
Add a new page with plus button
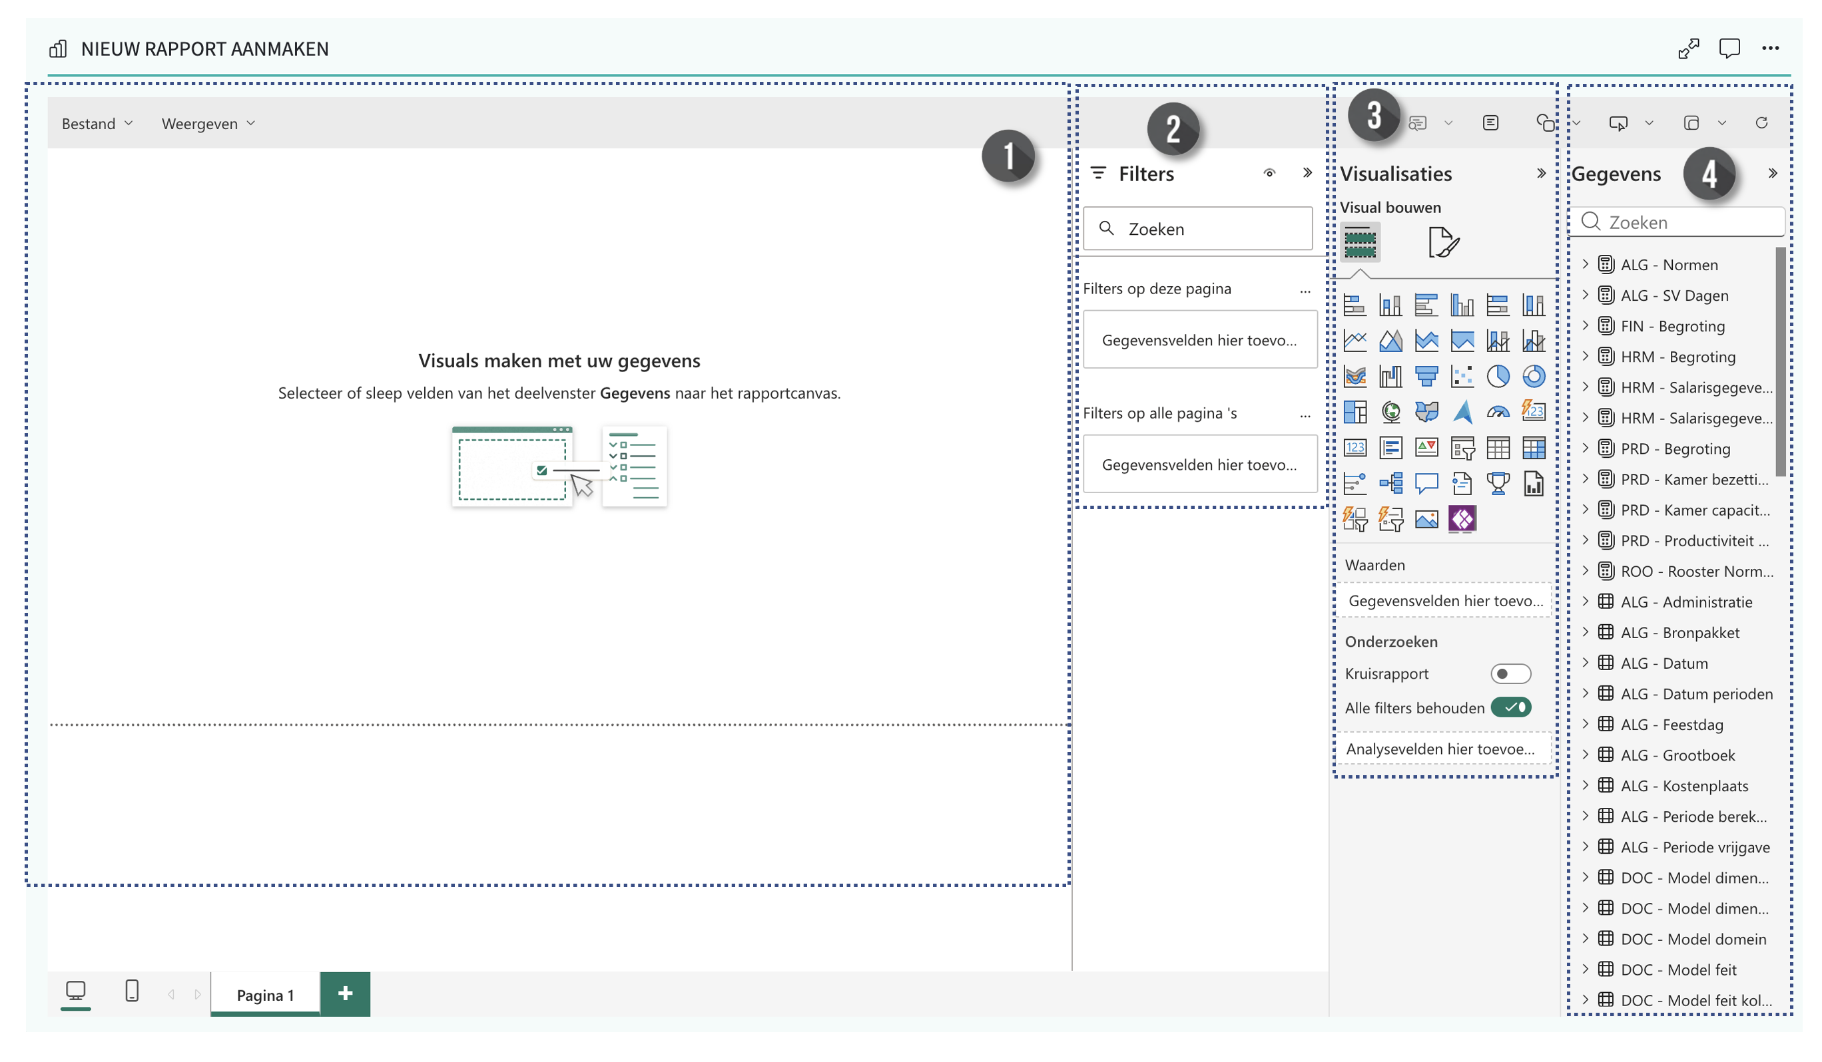tap(345, 993)
